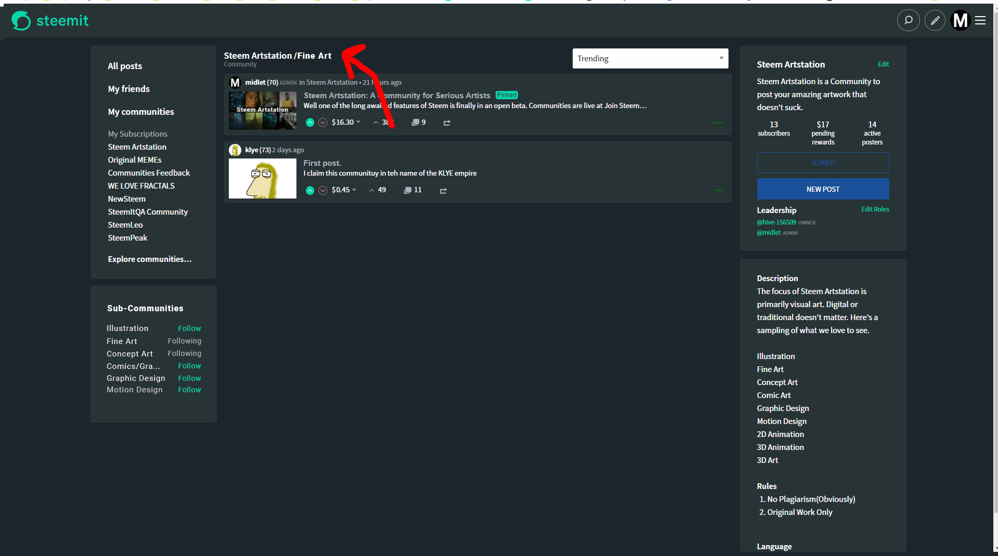Downvote the midlet Steem Artstation post
This screenshot has width=998, height=556.
click(323, 123)
